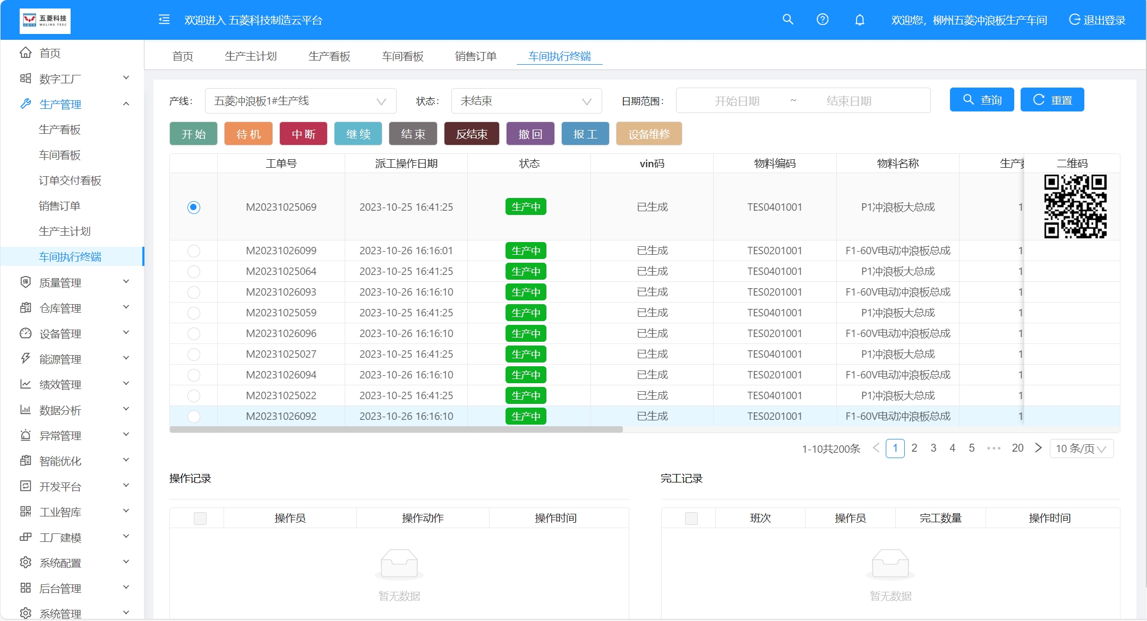Select radio for work order M20231026096
Viewport: 1147px width, 621px height.
click(194, 333)
